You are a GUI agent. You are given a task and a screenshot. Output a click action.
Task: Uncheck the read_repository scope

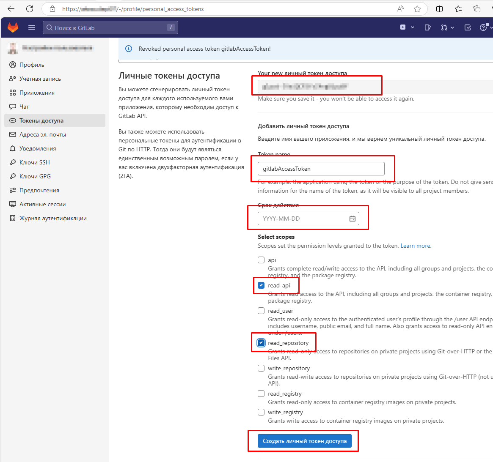pos(261,343)
